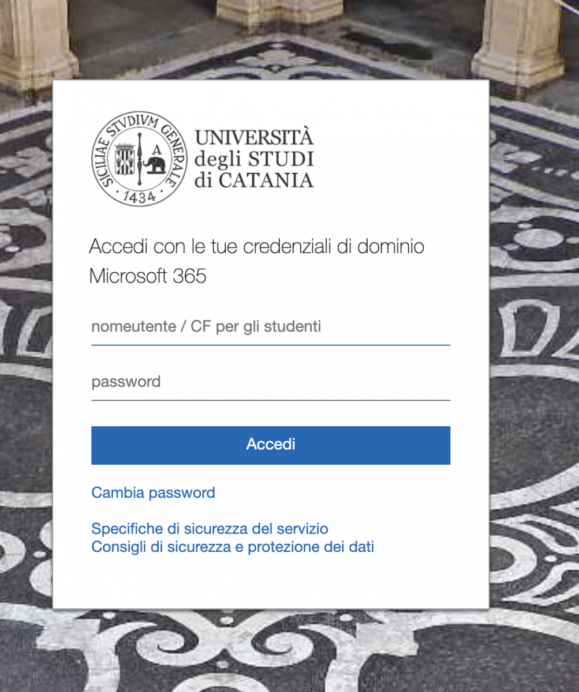Viewport: 579px width, 692px height.
Task: Focus the nomeutente / CF username field
Action: (270, 328)
